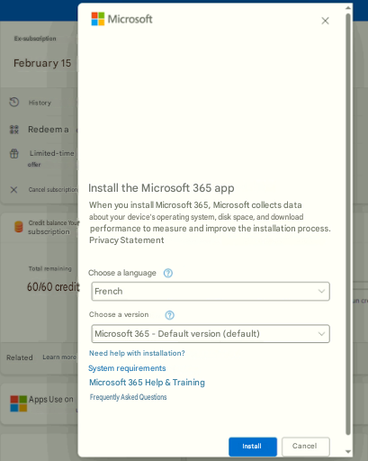Click the 60/60 credit text
The width and height of the screenshot is (368, 461).
(53, 287)
